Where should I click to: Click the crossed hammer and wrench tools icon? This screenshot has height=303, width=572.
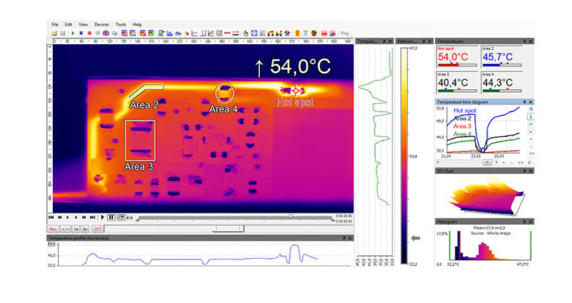[x=287, y=33]
